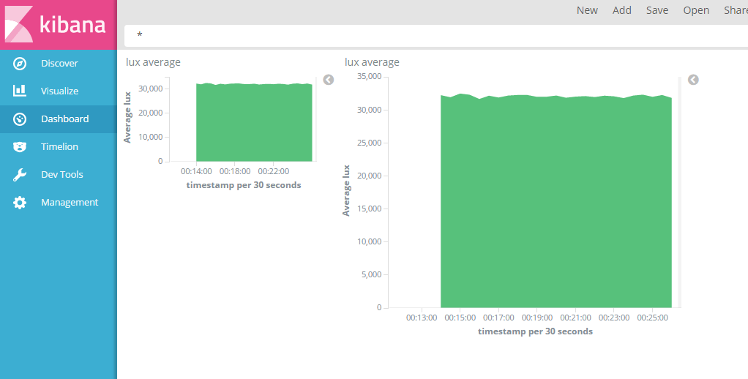The width and height of the screenshot is (748, 379).
Task: Click Open in the top menu
Action: point(696,10)
